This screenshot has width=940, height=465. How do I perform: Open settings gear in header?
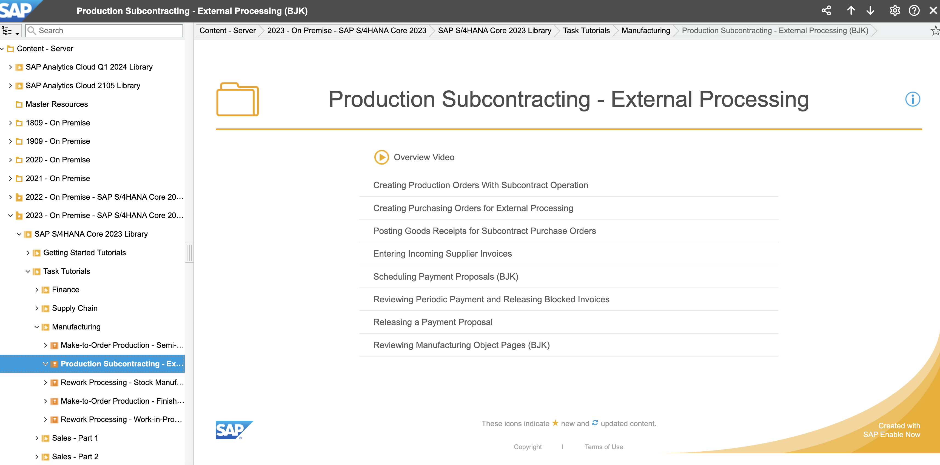[x=895, y=11]
